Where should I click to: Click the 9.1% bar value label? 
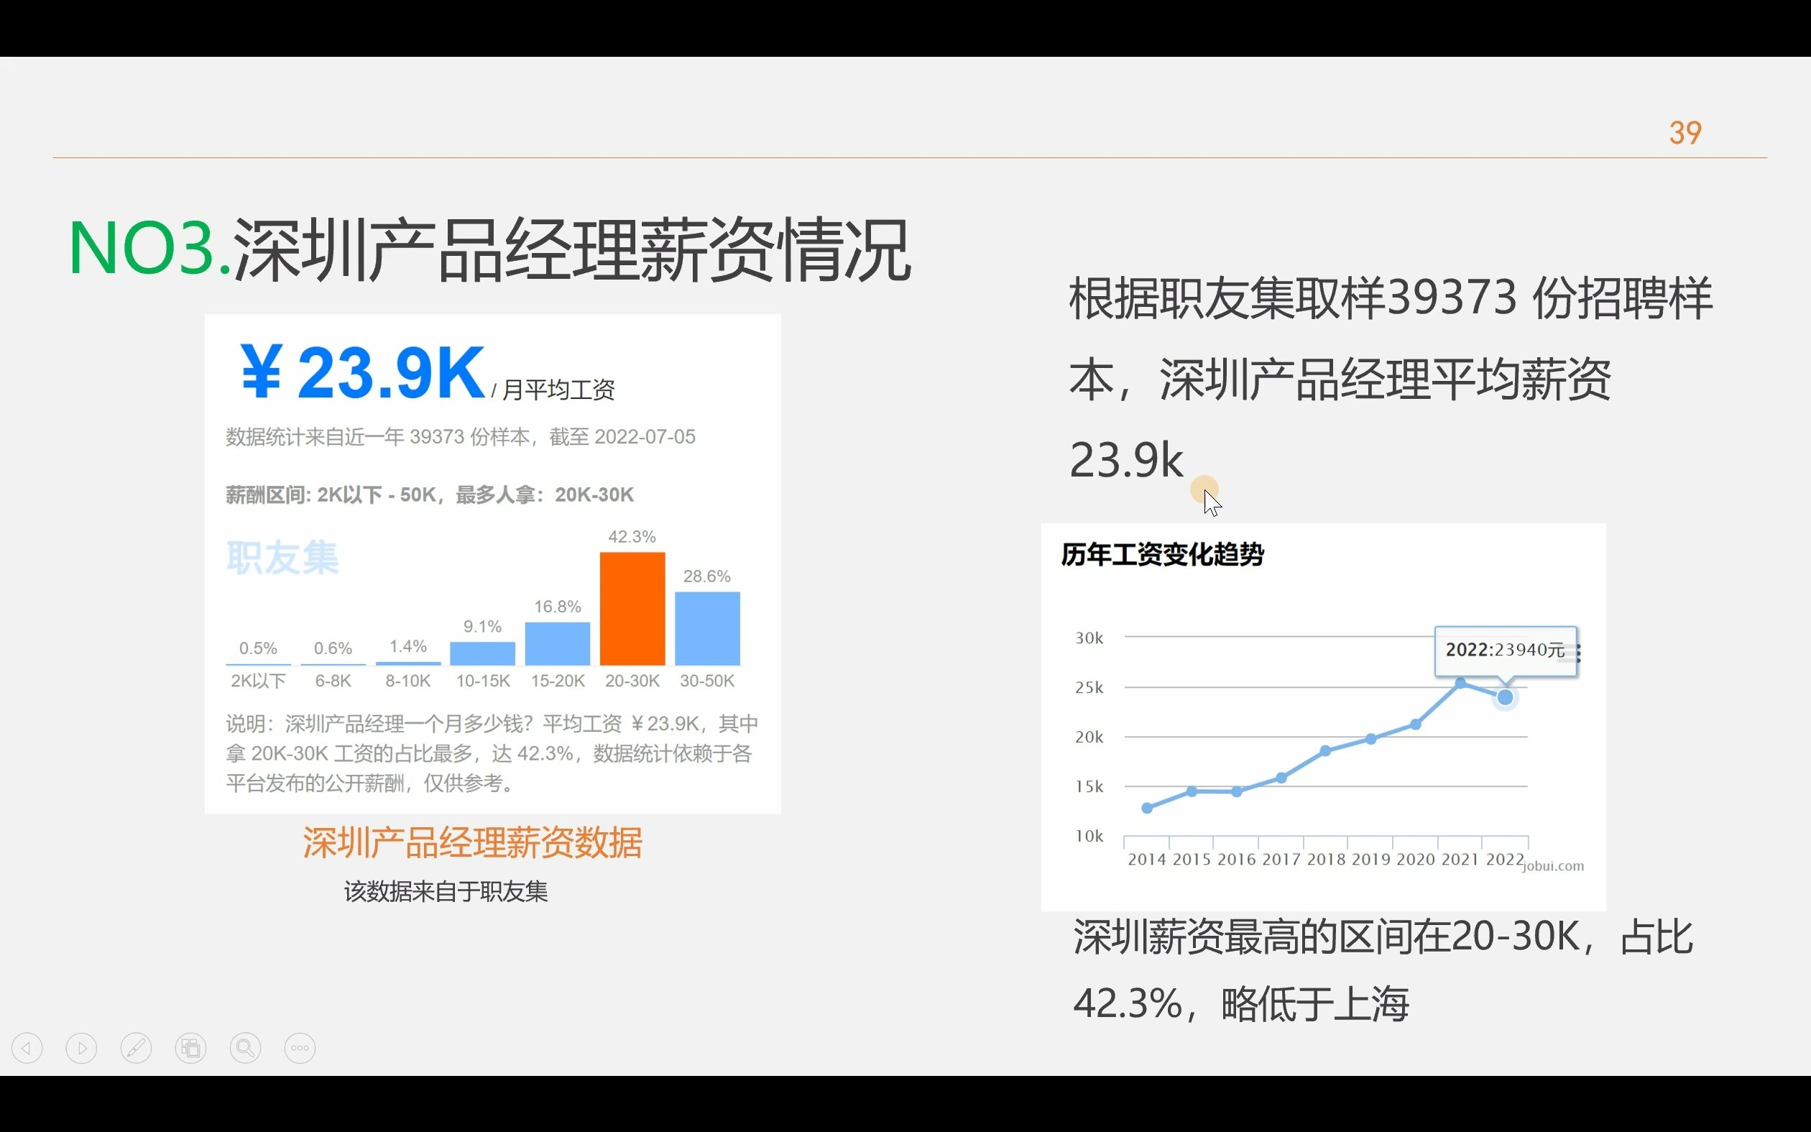tap(482, 627)
